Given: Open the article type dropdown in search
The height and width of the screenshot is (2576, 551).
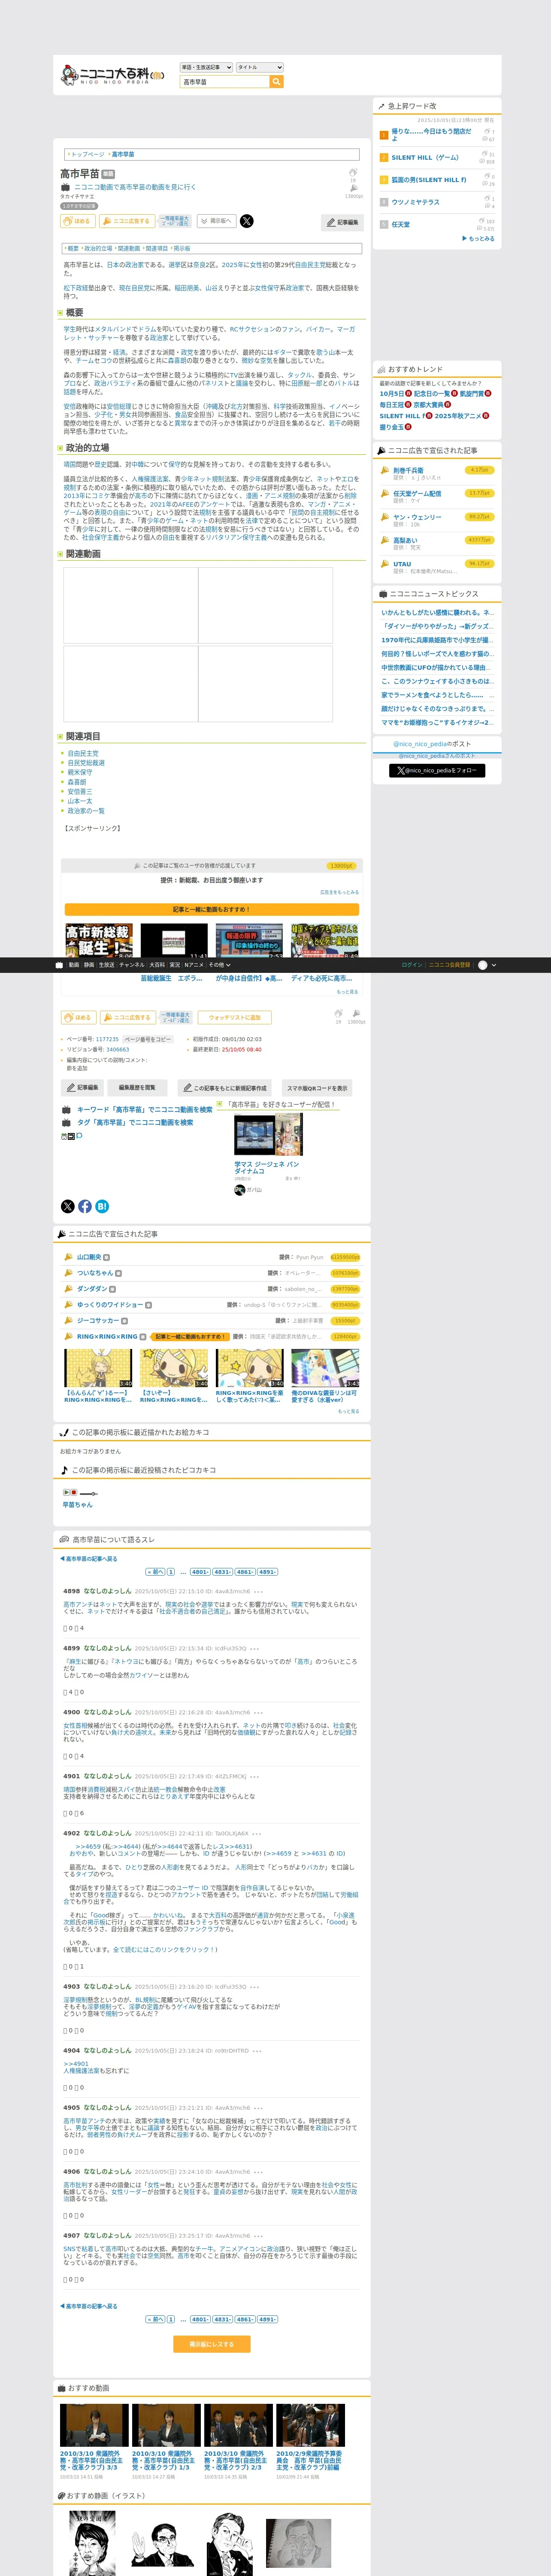Looking at the screenshot, I should pos(206,68).
